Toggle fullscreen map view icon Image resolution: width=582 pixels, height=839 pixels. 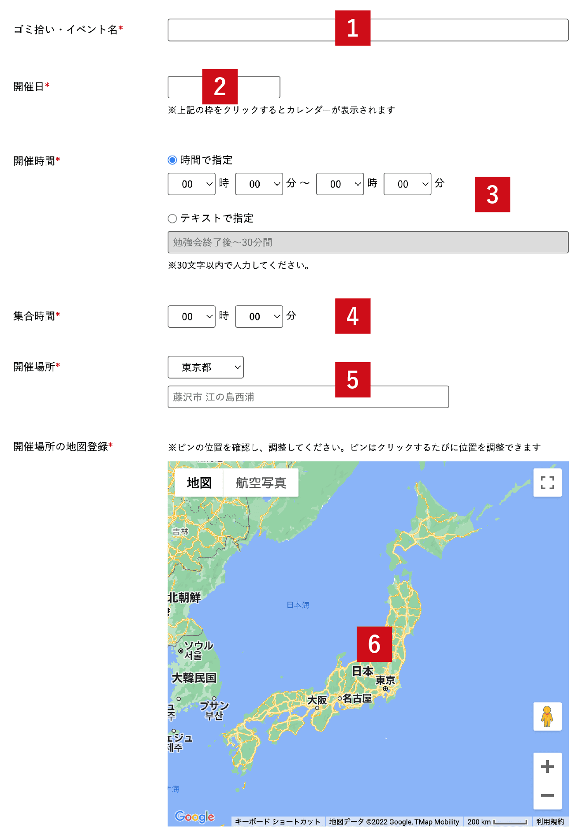tap(547, 483)
